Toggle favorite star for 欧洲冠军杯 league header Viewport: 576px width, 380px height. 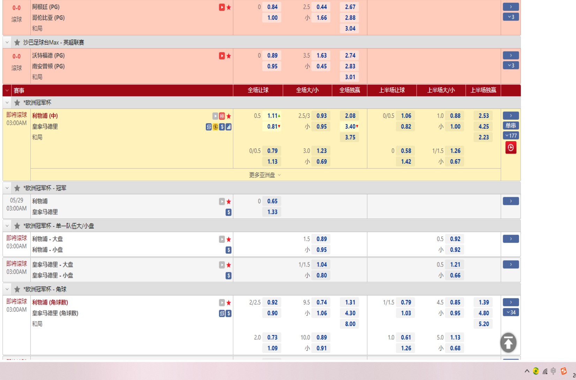[x=17, y=103]
